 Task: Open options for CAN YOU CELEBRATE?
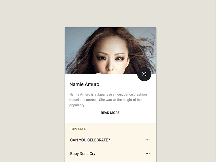[148, 140]
